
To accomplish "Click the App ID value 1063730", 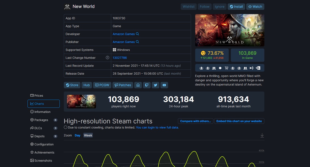I will [119, 18].
